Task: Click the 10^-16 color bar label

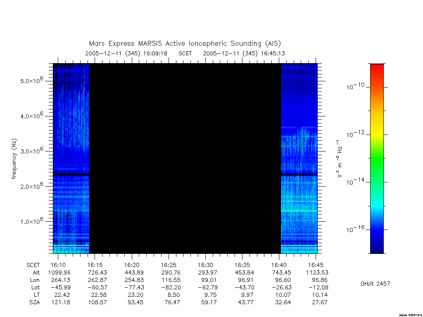Action: (355, 229)
